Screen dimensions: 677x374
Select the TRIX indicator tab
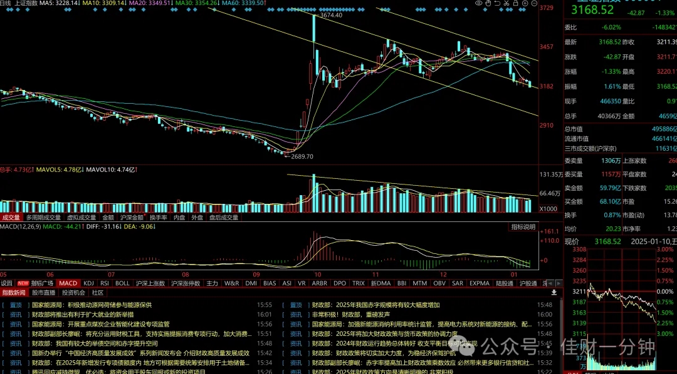pyautogui.click(x=359, y=283)
